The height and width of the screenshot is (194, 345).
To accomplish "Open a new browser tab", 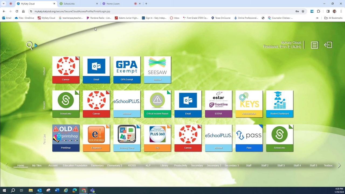I will click(x=146, y=4).
